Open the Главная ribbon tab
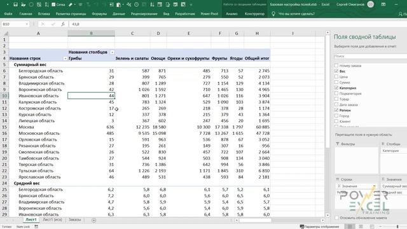The height and width of the screenshot is (229, 407). (x=25, y=14)
